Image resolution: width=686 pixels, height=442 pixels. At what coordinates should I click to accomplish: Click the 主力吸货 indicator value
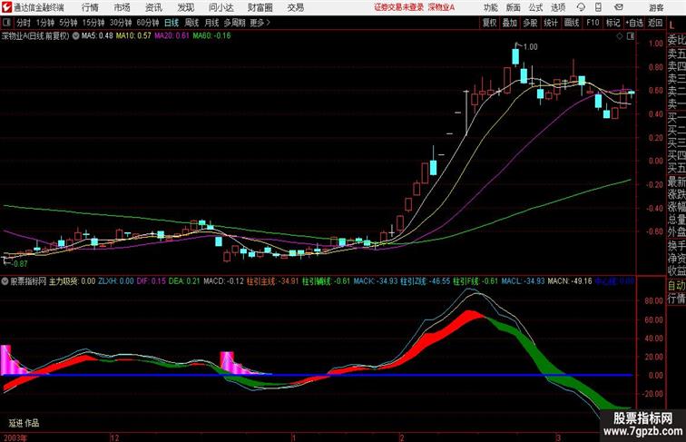(72, 281)
